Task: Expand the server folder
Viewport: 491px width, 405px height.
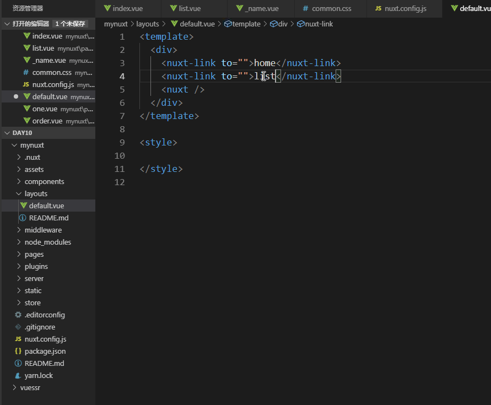Action: pos(19,278)
